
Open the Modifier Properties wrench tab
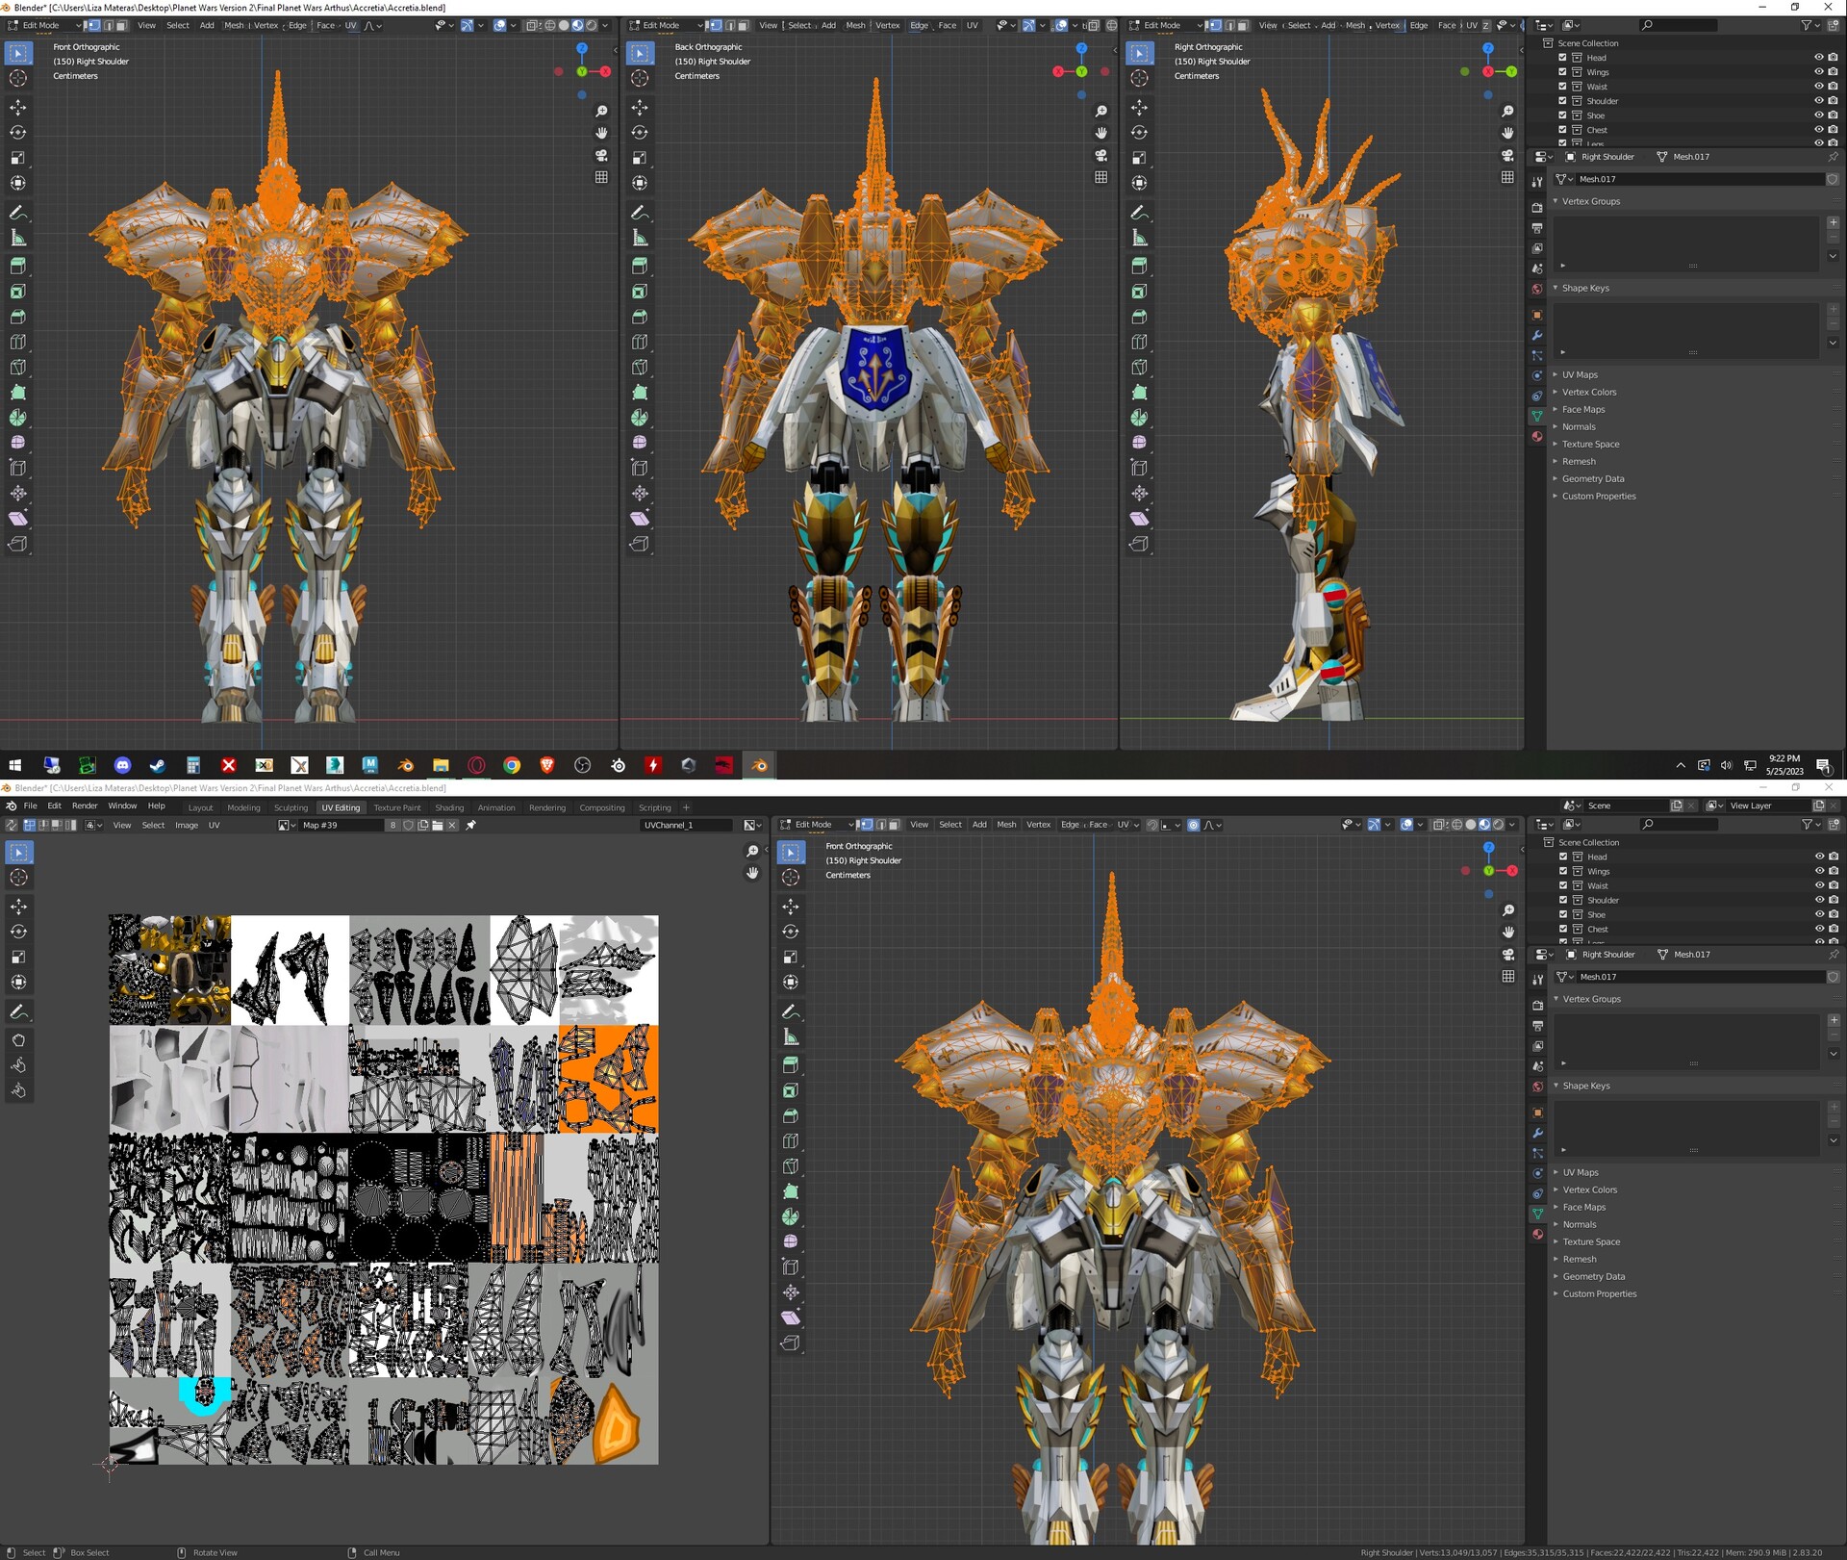point(1537,336)
